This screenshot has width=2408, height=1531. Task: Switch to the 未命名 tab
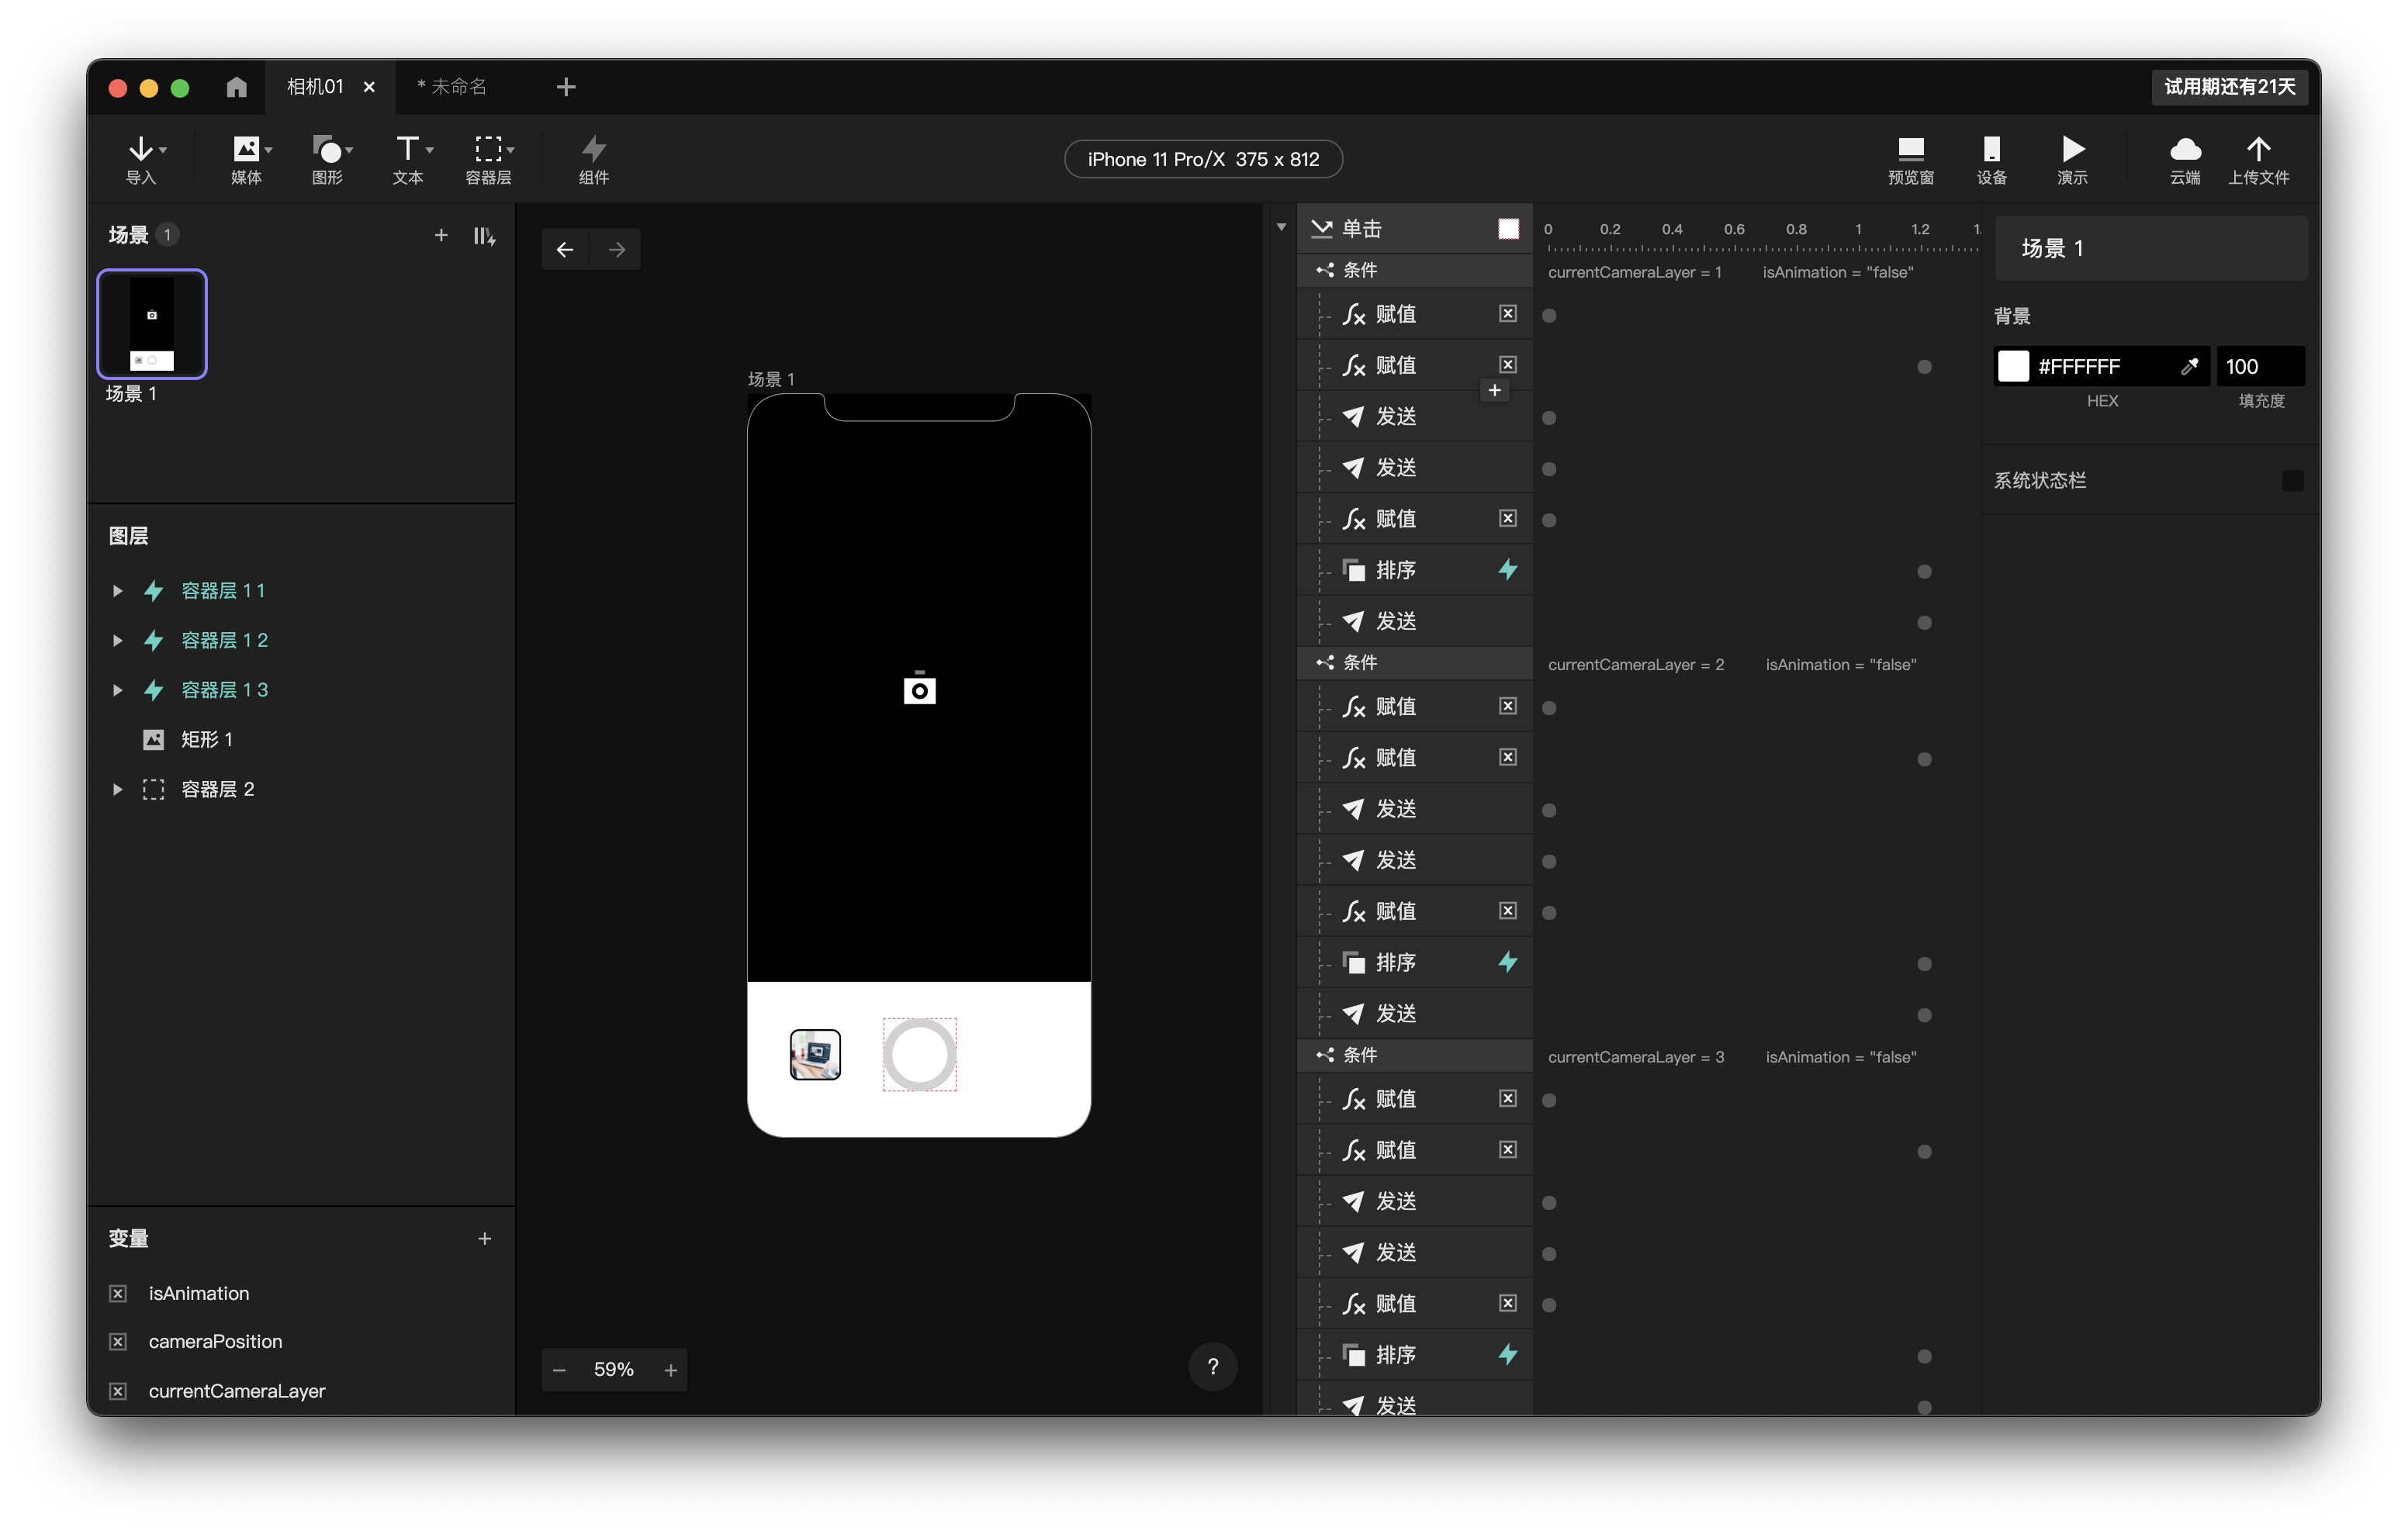tap(452, 87)
